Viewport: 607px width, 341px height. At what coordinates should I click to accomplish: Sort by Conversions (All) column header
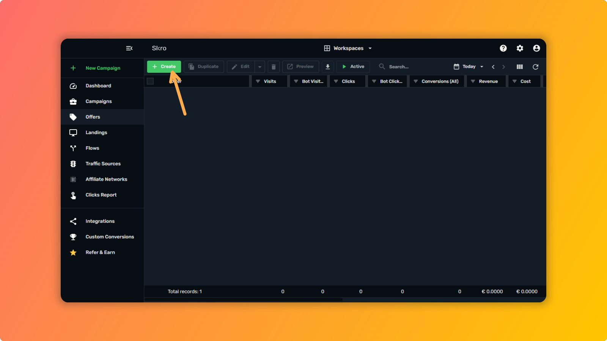(437, 81)
